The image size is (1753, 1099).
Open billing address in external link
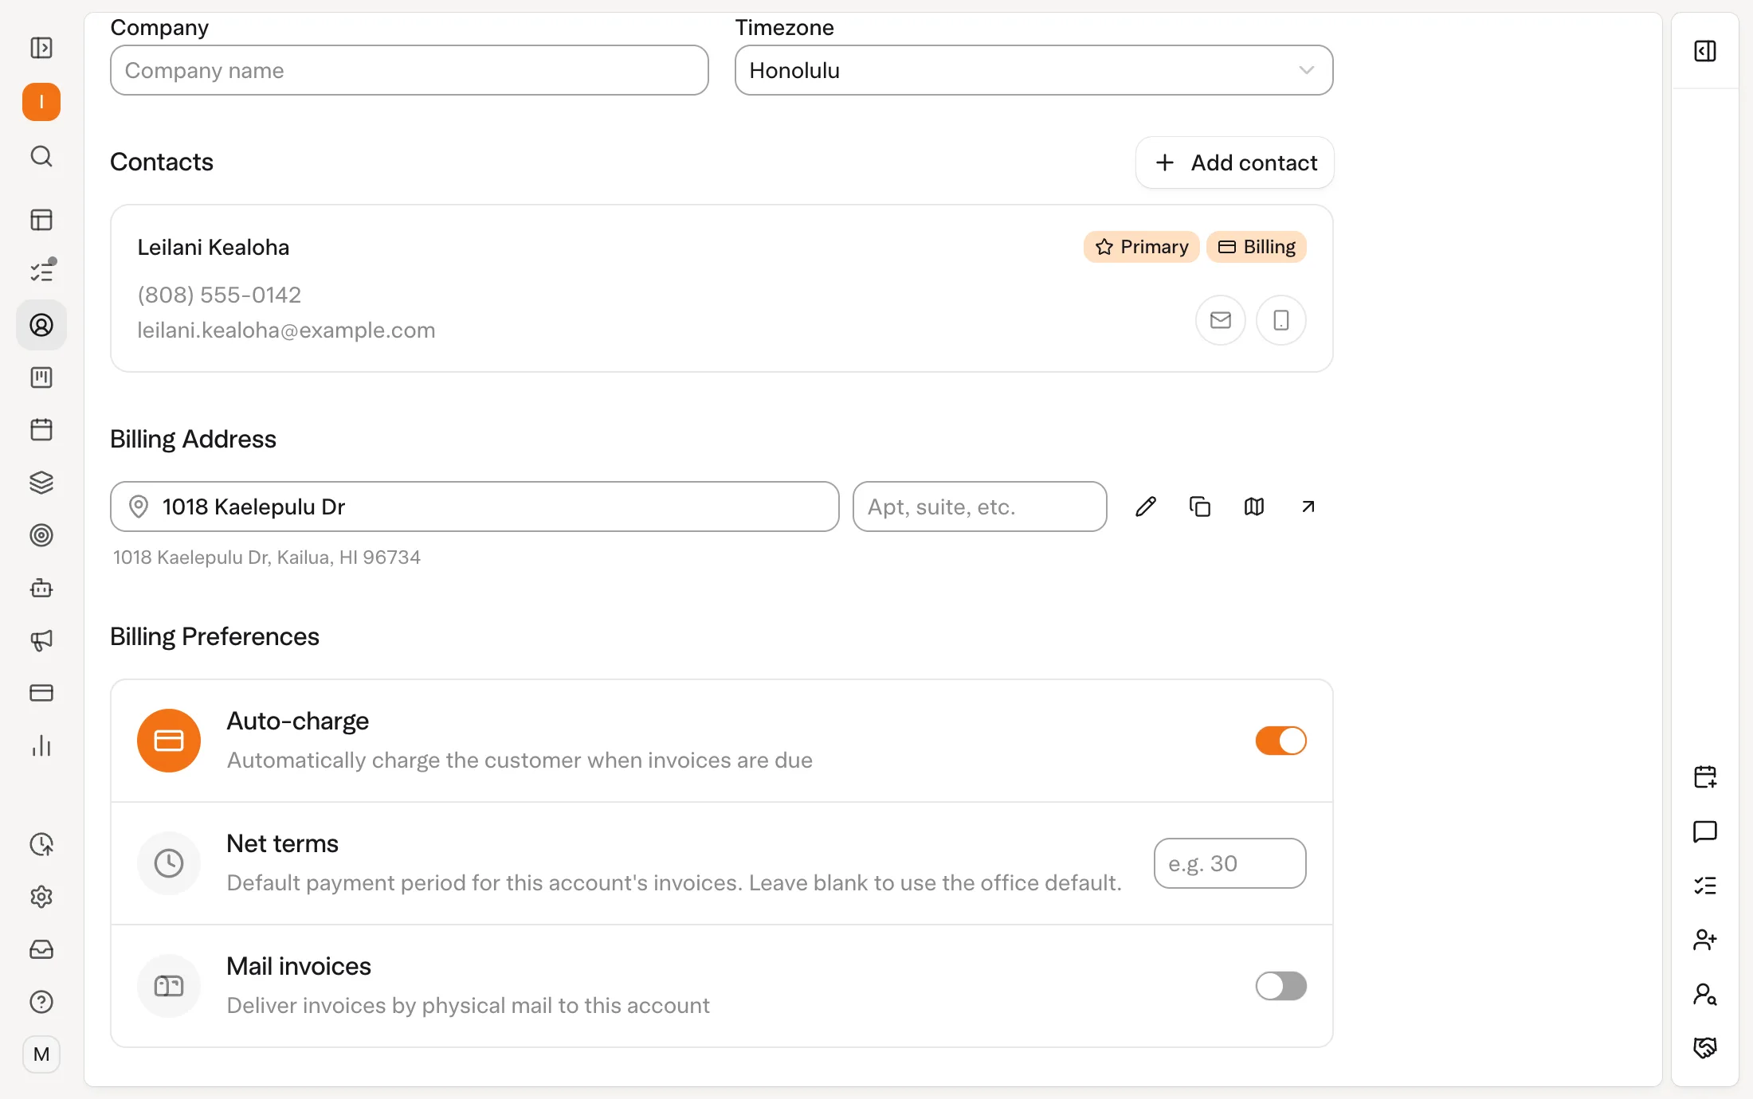[1308, 506]
